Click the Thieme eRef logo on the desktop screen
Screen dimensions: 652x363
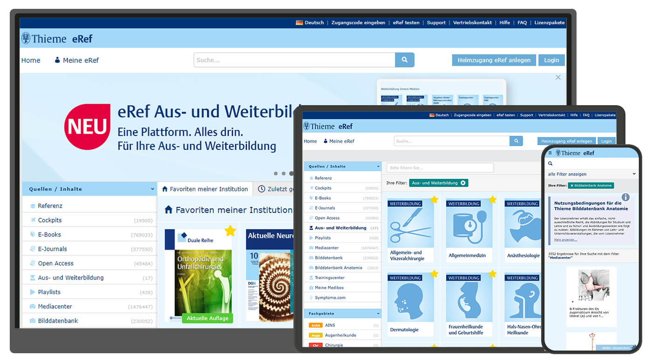click(57, 39)
